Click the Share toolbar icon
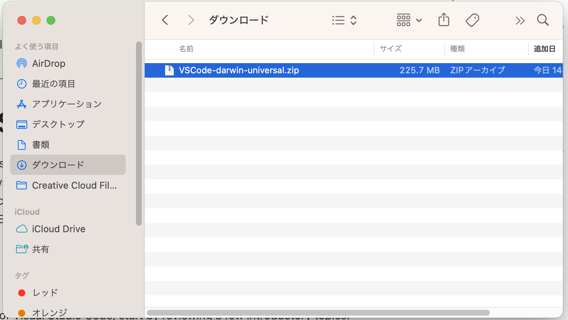 tap(444, 20)
